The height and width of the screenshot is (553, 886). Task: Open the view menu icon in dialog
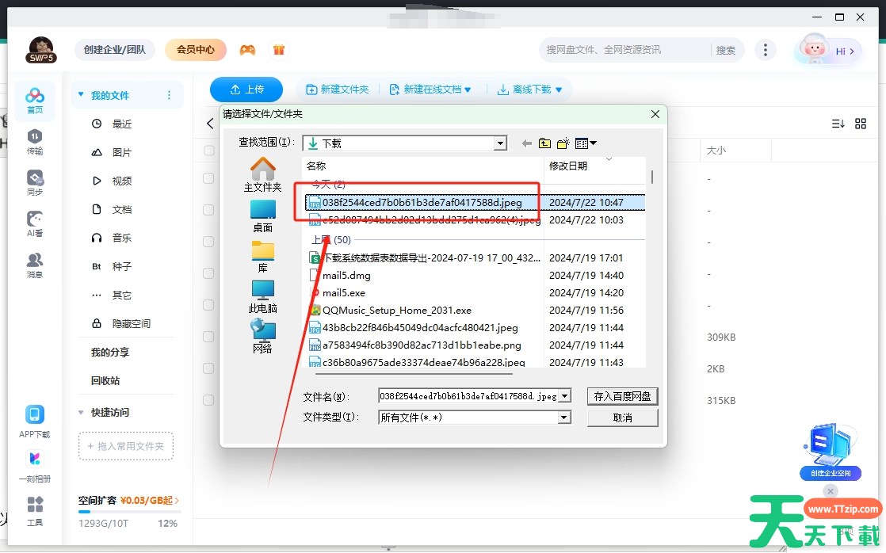[x=586, y=143]
